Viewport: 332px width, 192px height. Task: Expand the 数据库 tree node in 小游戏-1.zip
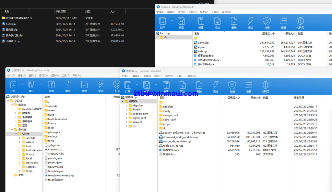(x=15, y=113)
